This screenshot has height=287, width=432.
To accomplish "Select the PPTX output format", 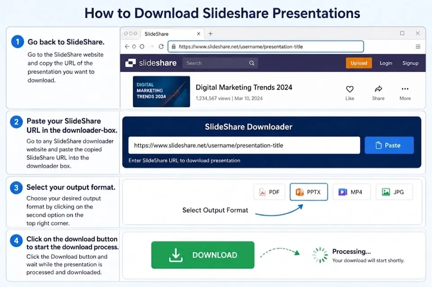I will coord(309,192).
